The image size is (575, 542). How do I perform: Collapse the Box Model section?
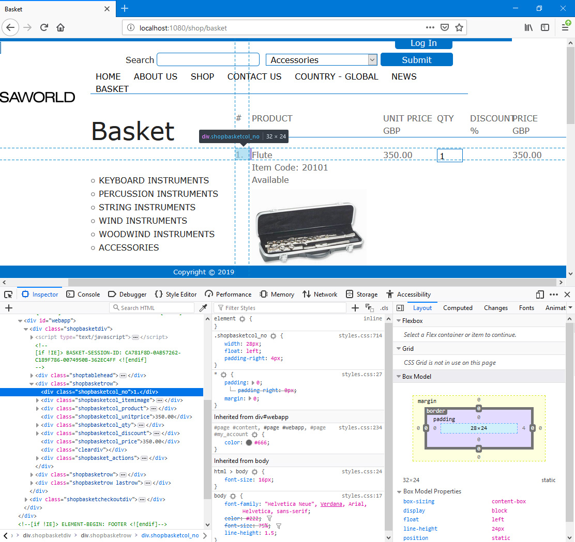coord(399,376)
